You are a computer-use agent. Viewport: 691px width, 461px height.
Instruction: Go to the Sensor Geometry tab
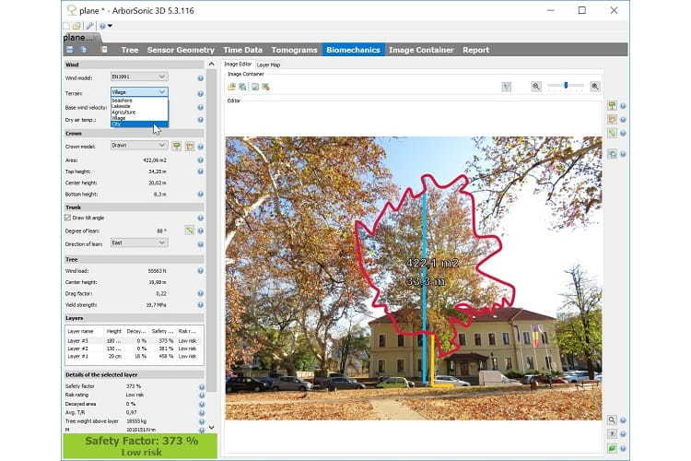181,50
